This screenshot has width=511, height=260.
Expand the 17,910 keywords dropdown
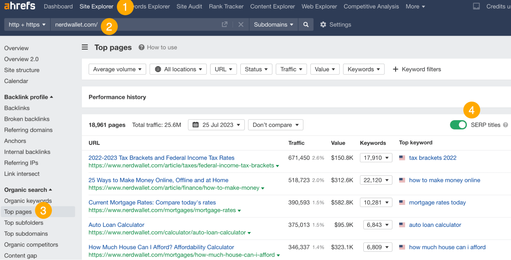376,158
